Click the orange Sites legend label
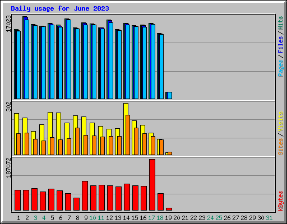Screen dimensions: 287x224 pyautogui.click(x=280, y=147)
